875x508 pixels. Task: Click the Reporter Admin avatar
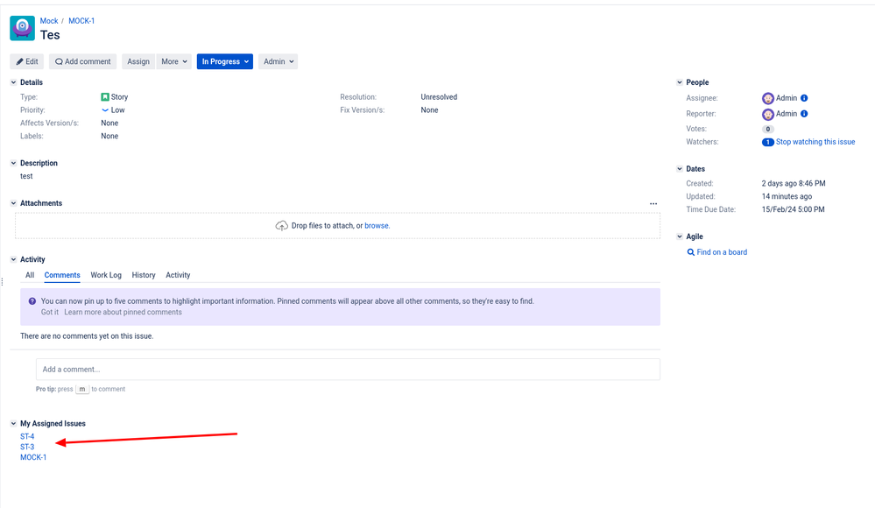point(768,114)
